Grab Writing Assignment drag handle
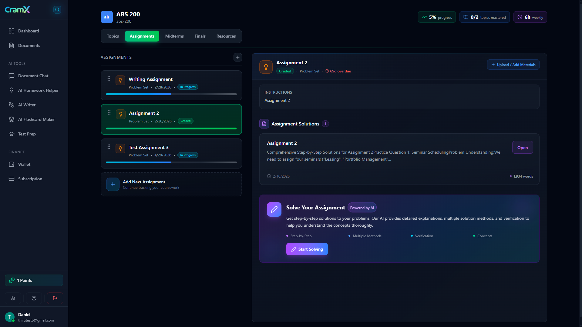This screenshot has width=582, height=327. point(109,79)
